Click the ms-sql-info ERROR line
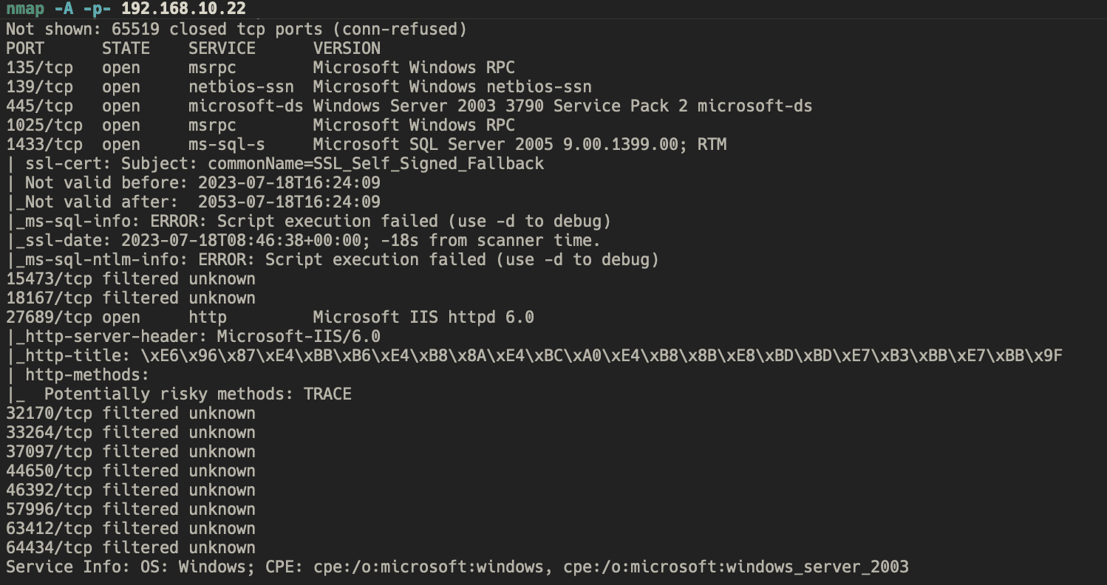 tap(308, 222)
